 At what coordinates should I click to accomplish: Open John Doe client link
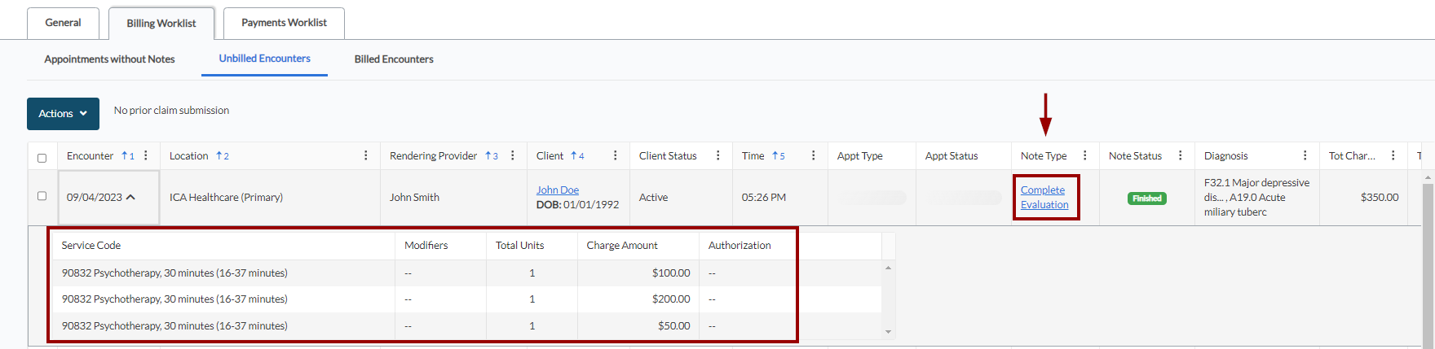(558, 190)
